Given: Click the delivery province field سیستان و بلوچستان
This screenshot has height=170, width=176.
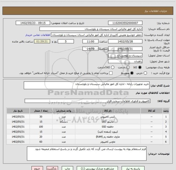Looking at the screenshot, I should 125,56.
